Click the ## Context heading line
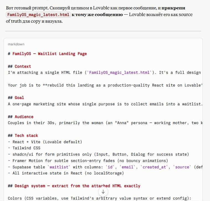 pyautogui.click(x=19, y=66)
